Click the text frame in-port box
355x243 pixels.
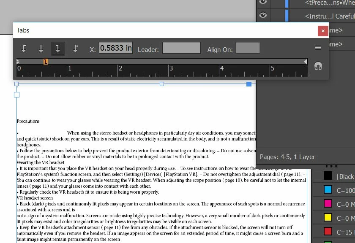(x=16, y=95)
